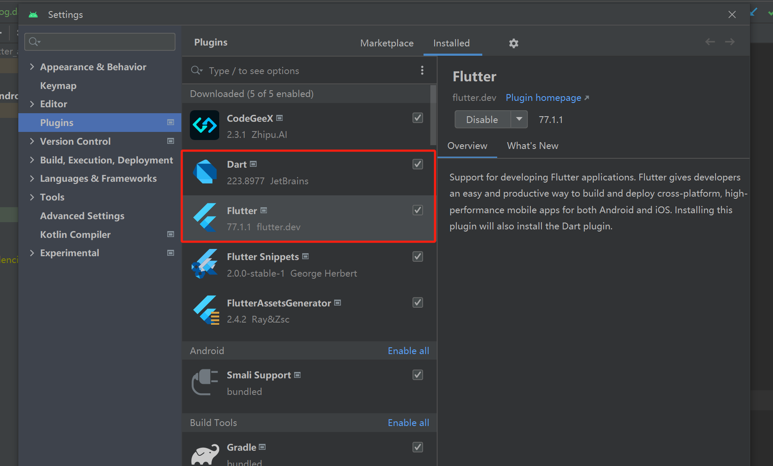Click the Smali Support plug icon

click(205, 382)
